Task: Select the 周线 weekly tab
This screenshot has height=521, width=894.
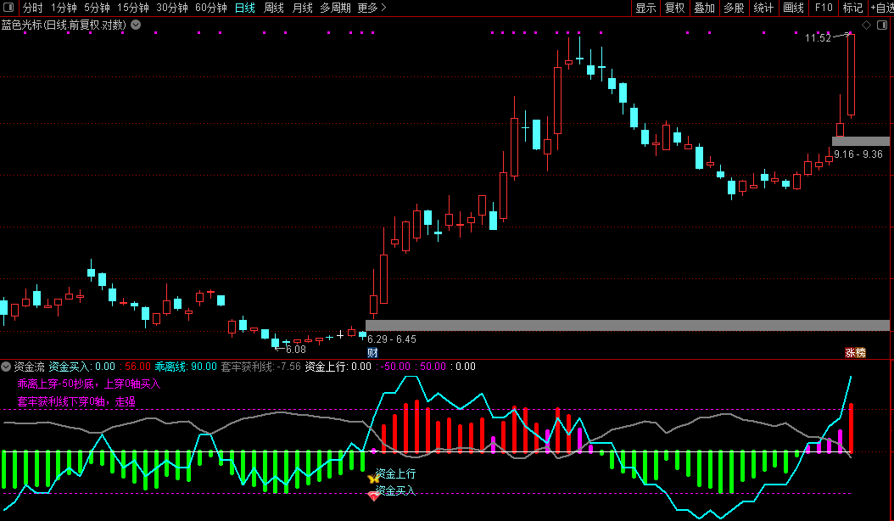Action: (274, 8)
